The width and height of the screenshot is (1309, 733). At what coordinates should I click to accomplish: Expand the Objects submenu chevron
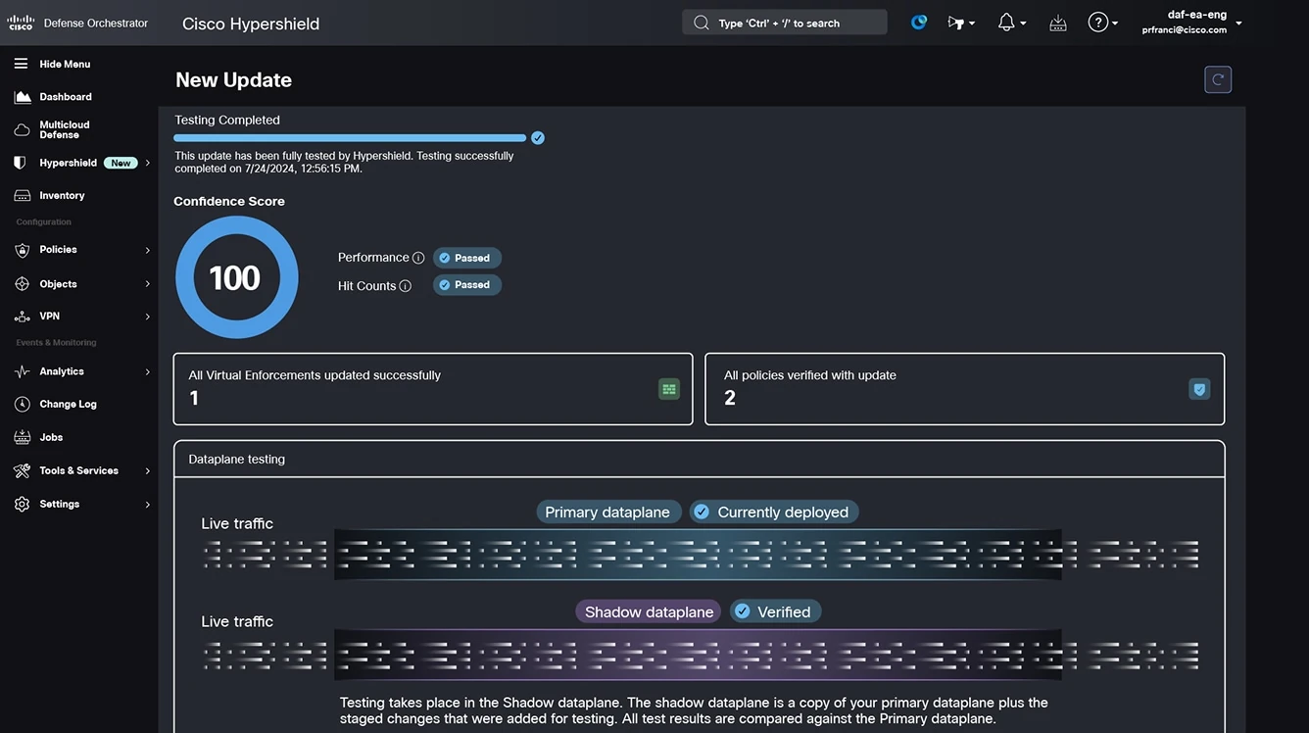click(x=148, y=284)
